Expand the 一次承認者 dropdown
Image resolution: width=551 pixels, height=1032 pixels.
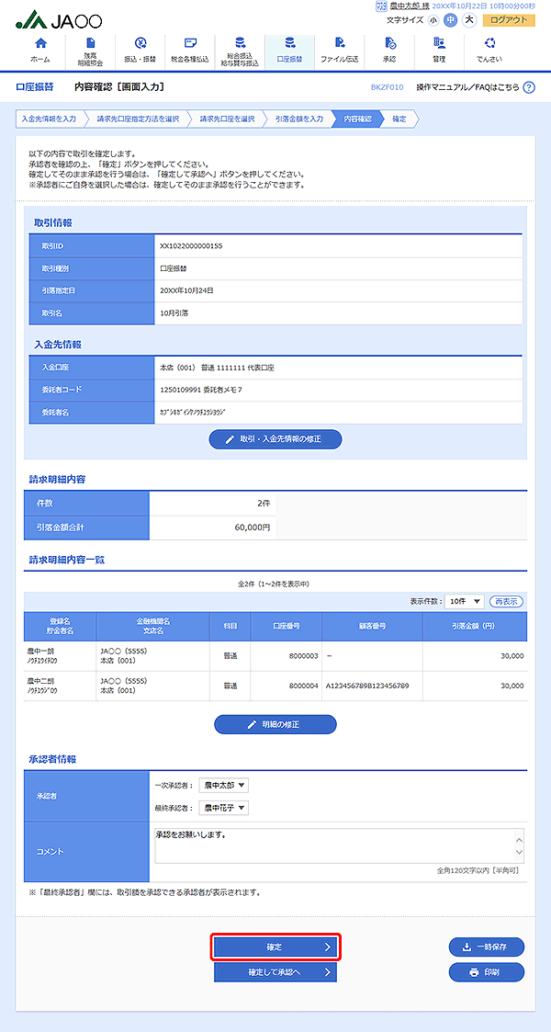click(x=224, y=786)
